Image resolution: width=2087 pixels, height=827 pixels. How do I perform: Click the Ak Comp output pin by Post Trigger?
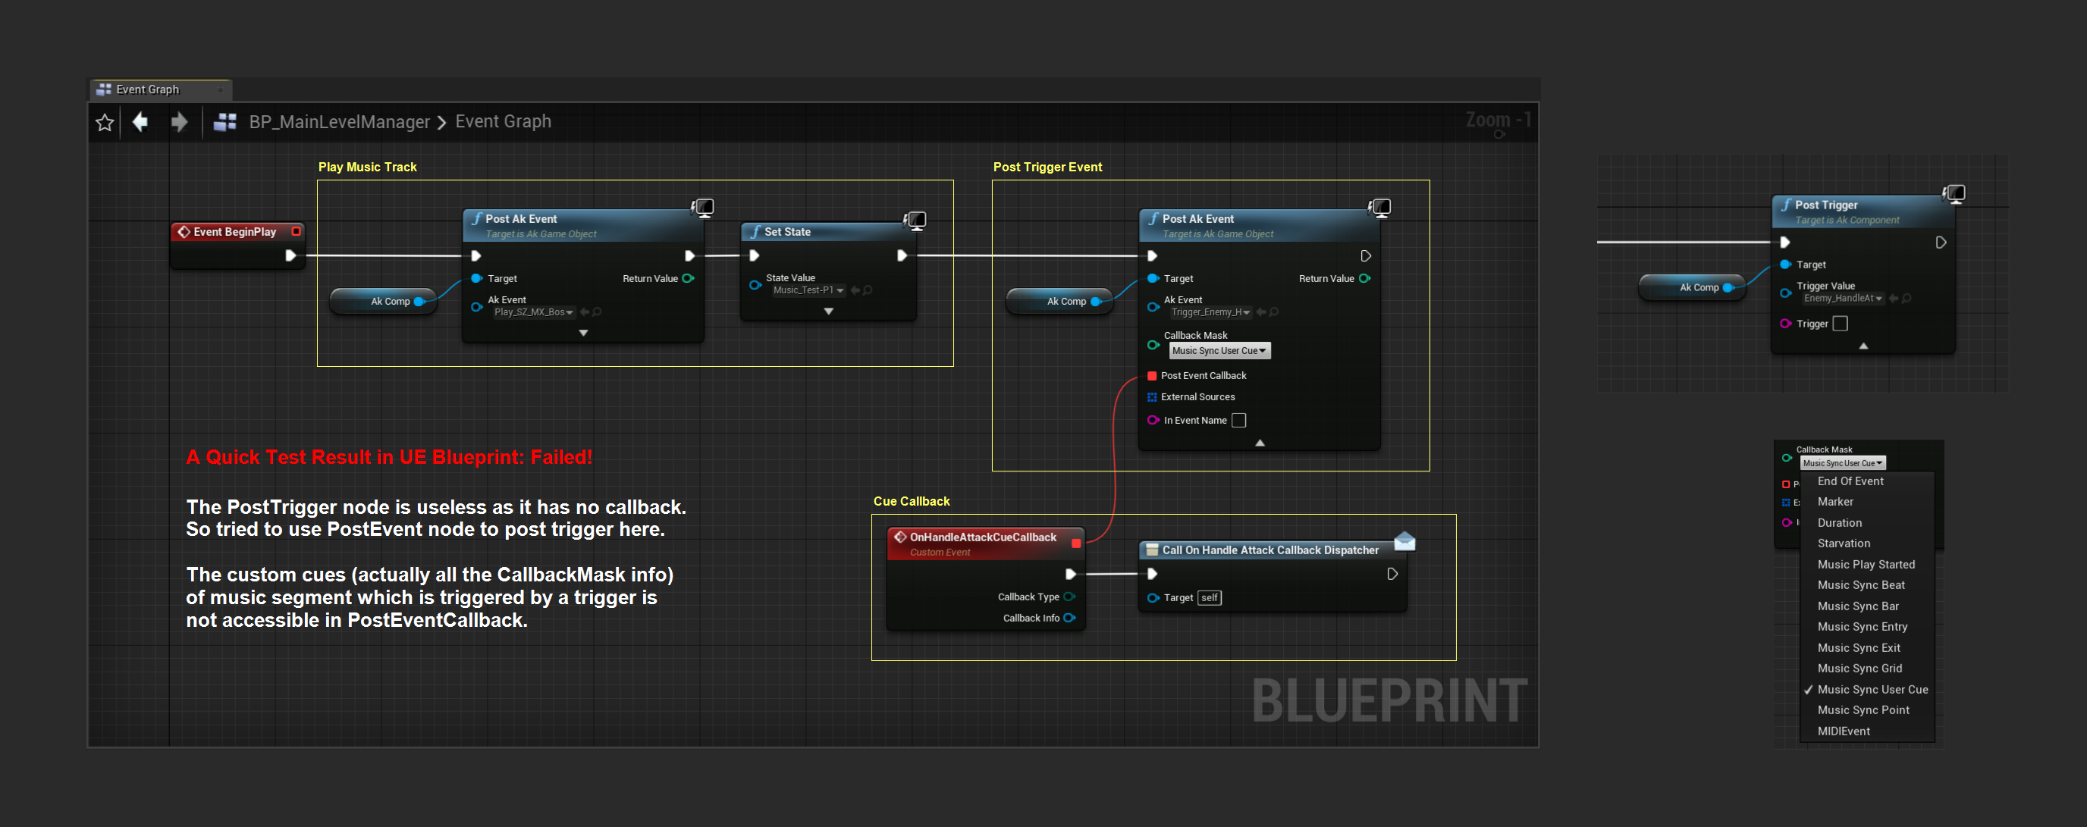coord(1728,287)
